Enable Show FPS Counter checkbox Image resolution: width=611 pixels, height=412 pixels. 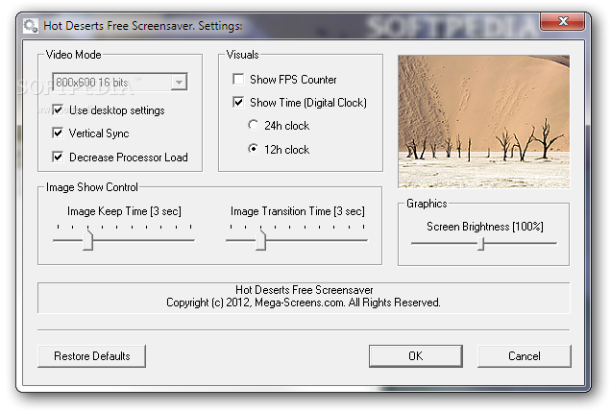pyautogui.click(x=238, y=79)
